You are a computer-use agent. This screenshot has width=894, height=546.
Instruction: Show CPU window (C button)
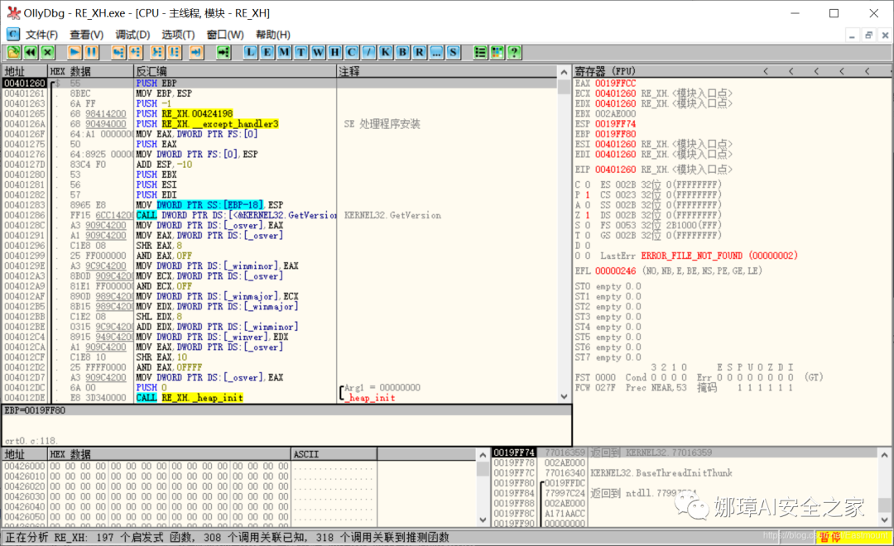(x=352, y=52)
